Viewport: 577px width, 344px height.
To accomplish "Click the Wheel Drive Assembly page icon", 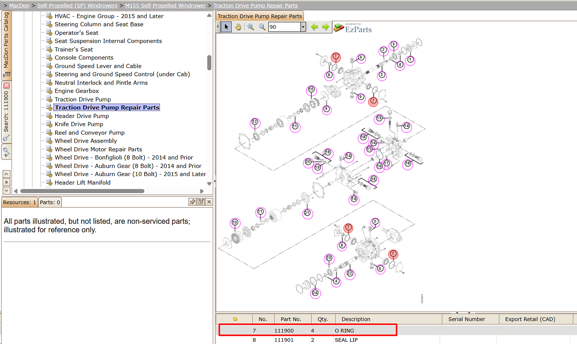I will [x=49, y=141].
